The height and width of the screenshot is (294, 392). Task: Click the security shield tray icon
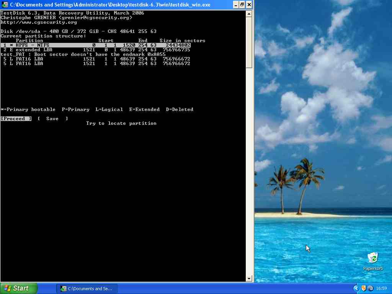(364, 289)
